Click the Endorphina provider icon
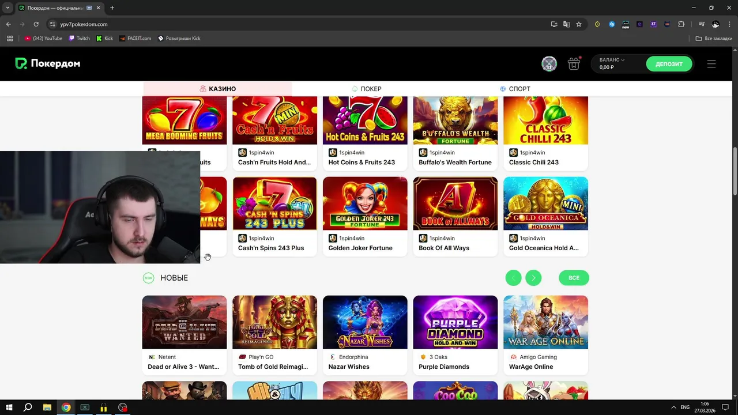Screen dimensions: 738x415 point(333,357)
